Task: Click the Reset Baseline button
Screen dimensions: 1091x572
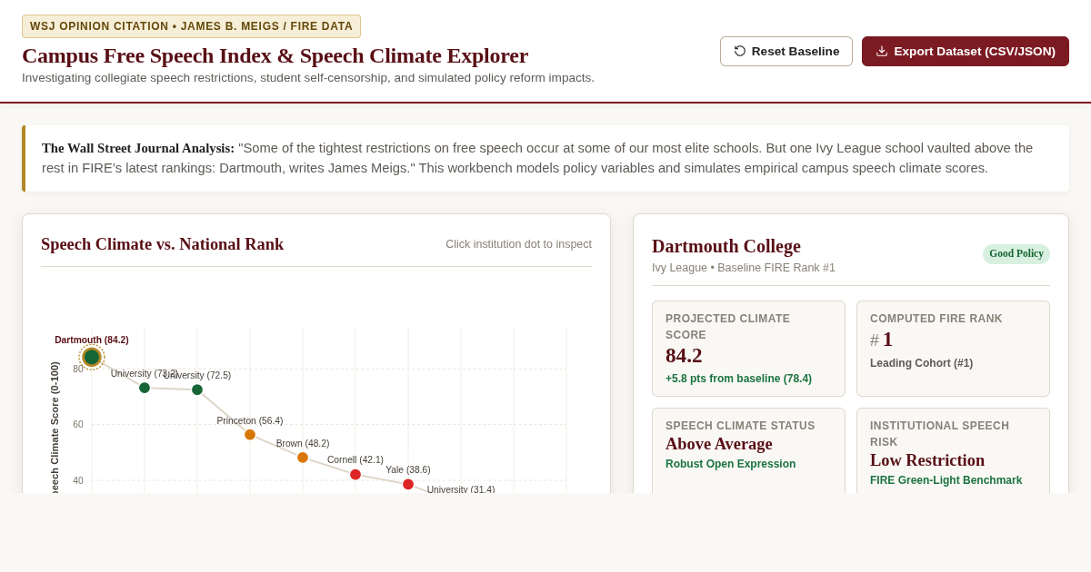Action: coord(786,51)
